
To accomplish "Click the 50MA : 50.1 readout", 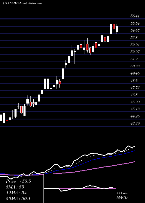I will (x=18, y=199).
